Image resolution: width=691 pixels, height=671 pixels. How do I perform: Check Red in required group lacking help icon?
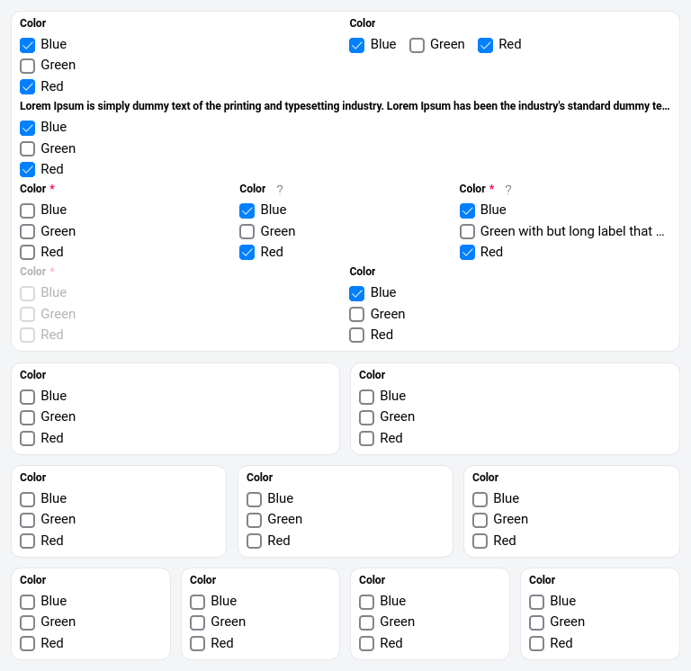(28, 252)
